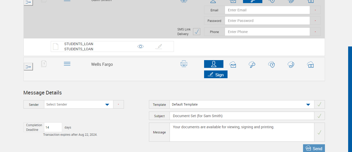Screen dimensions: 352x152
Task: Toggle the in-person signer option for Wells Fargo
Action: pyautogui.click(x=214, y=64)
